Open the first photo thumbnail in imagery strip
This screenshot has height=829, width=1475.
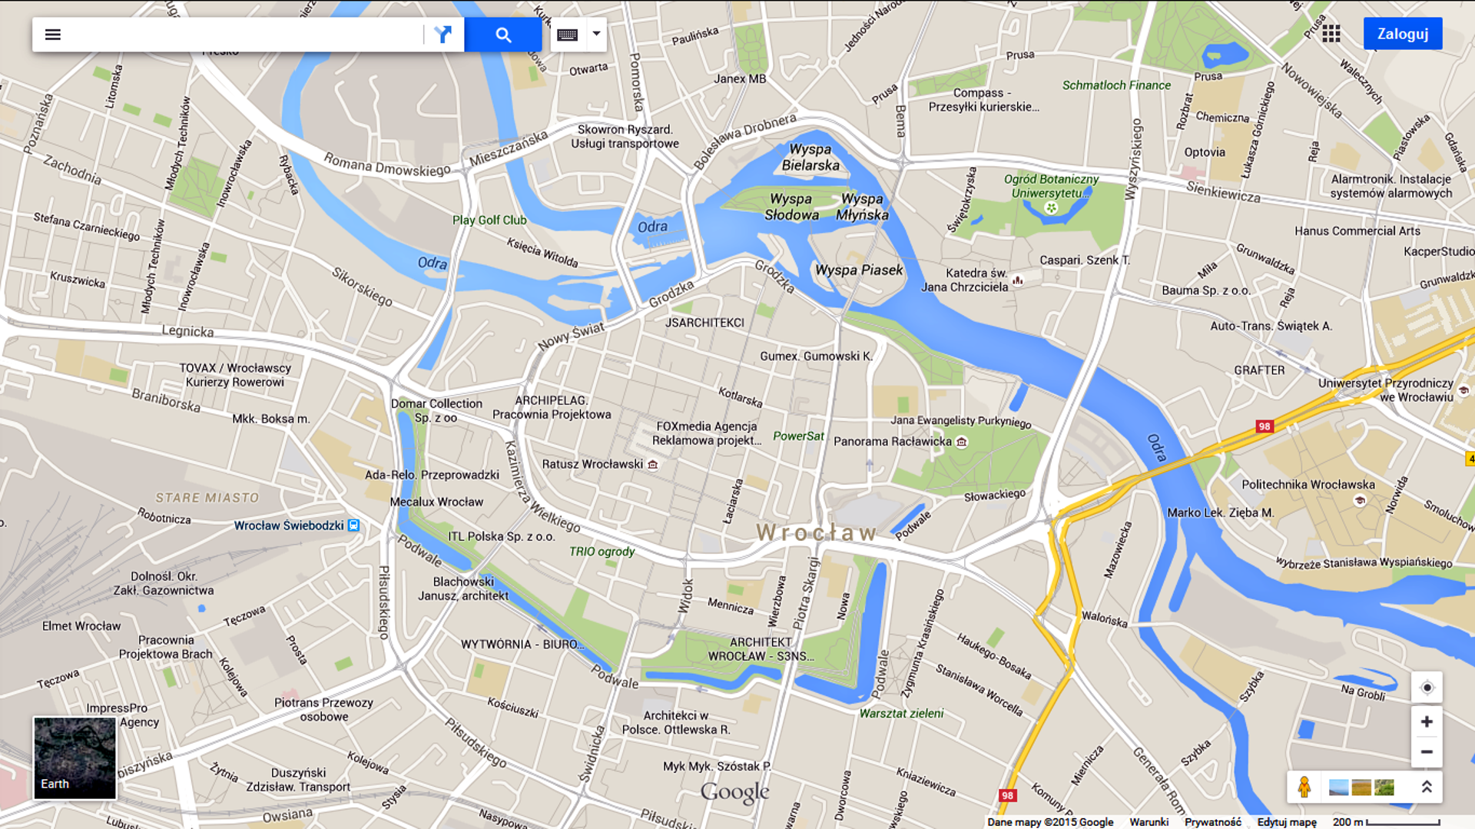pos(1338,788)
